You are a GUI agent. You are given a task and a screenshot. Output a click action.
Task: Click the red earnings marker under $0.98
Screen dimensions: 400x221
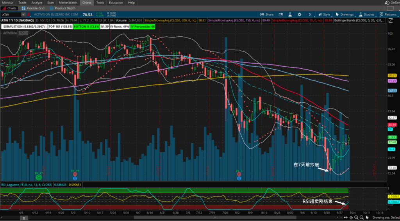point(75,174)
